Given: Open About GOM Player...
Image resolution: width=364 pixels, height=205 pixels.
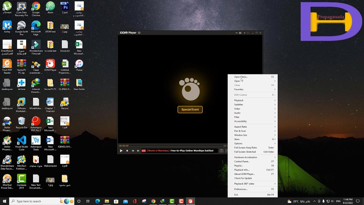Looking at the screenshot, I should [253, 174].
